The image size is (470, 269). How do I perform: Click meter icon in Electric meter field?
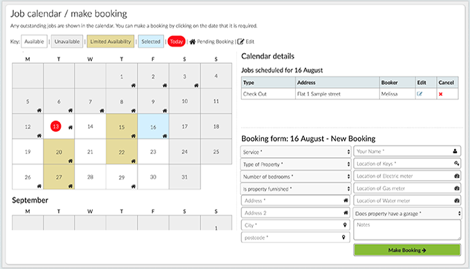click(x=457, y=176)
